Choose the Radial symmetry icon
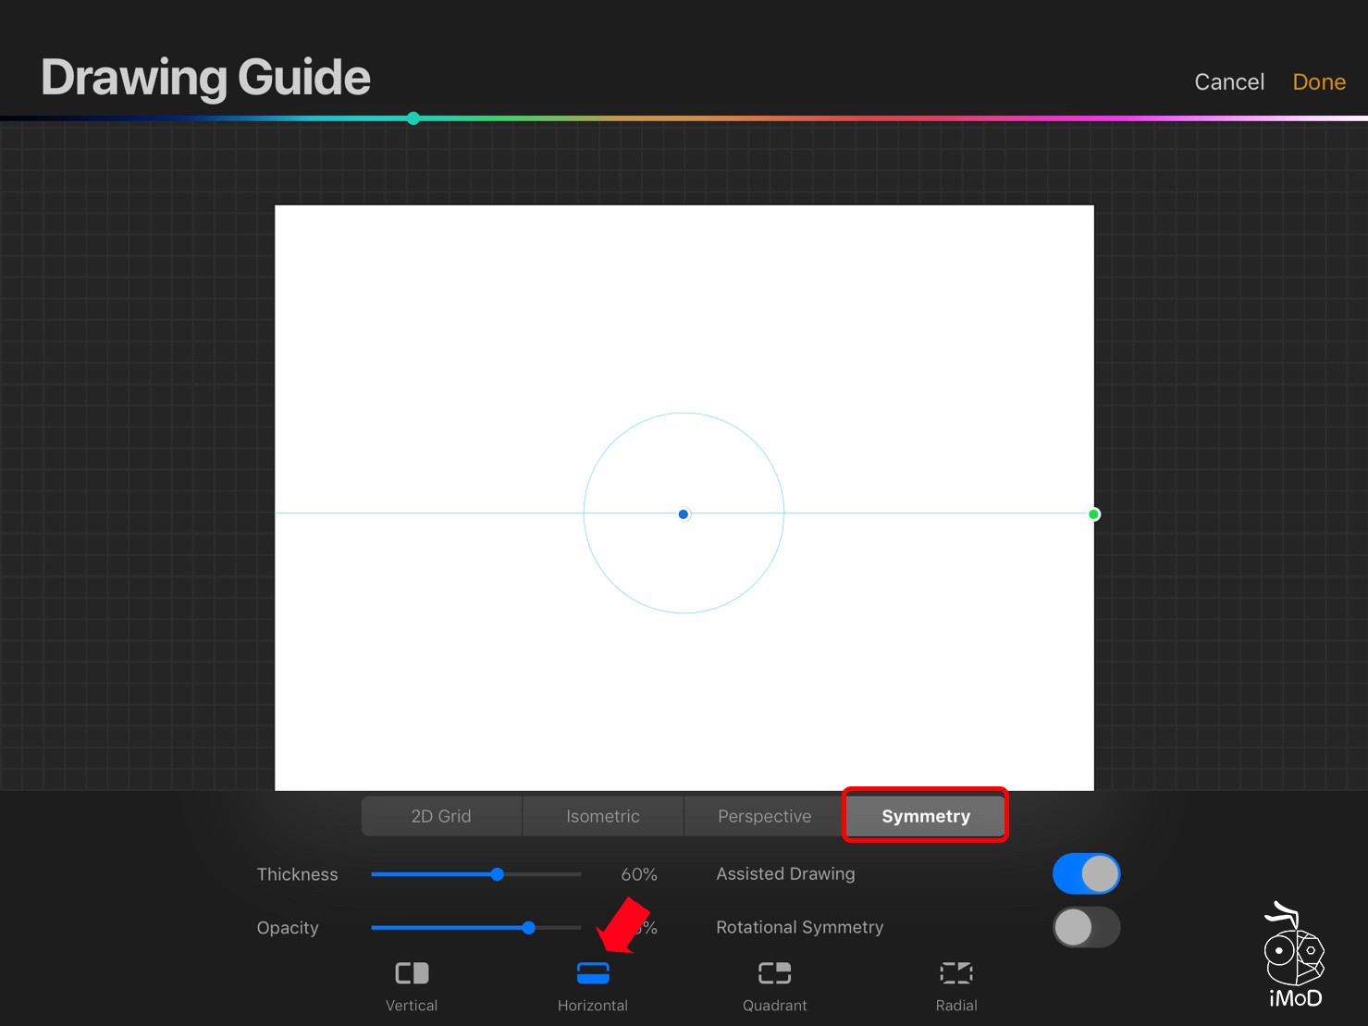 click(x=955, y=973)
